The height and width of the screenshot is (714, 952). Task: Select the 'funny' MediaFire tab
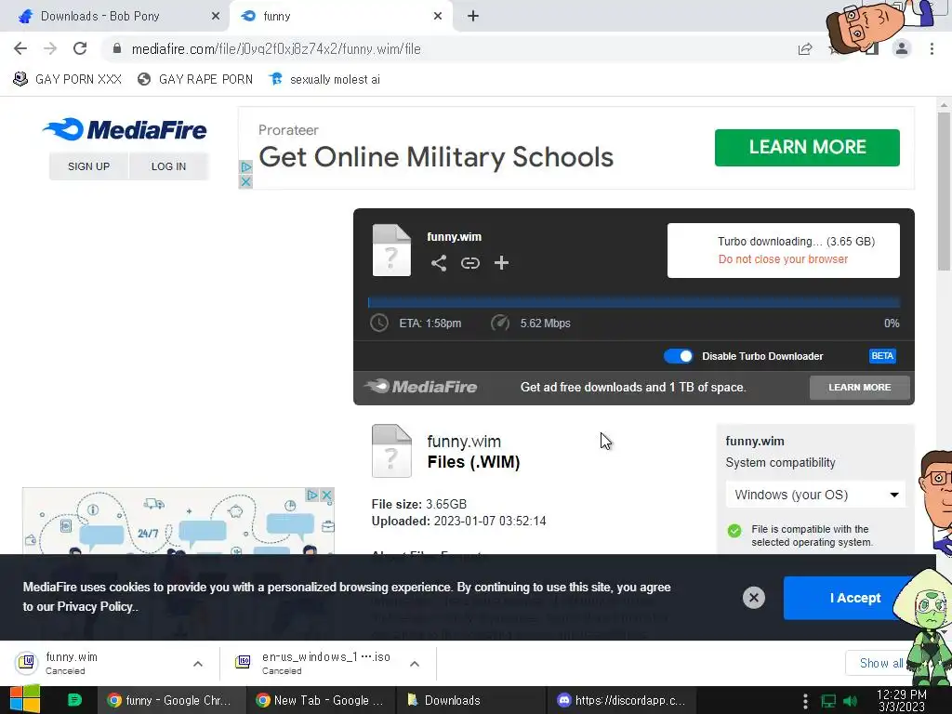341,17
